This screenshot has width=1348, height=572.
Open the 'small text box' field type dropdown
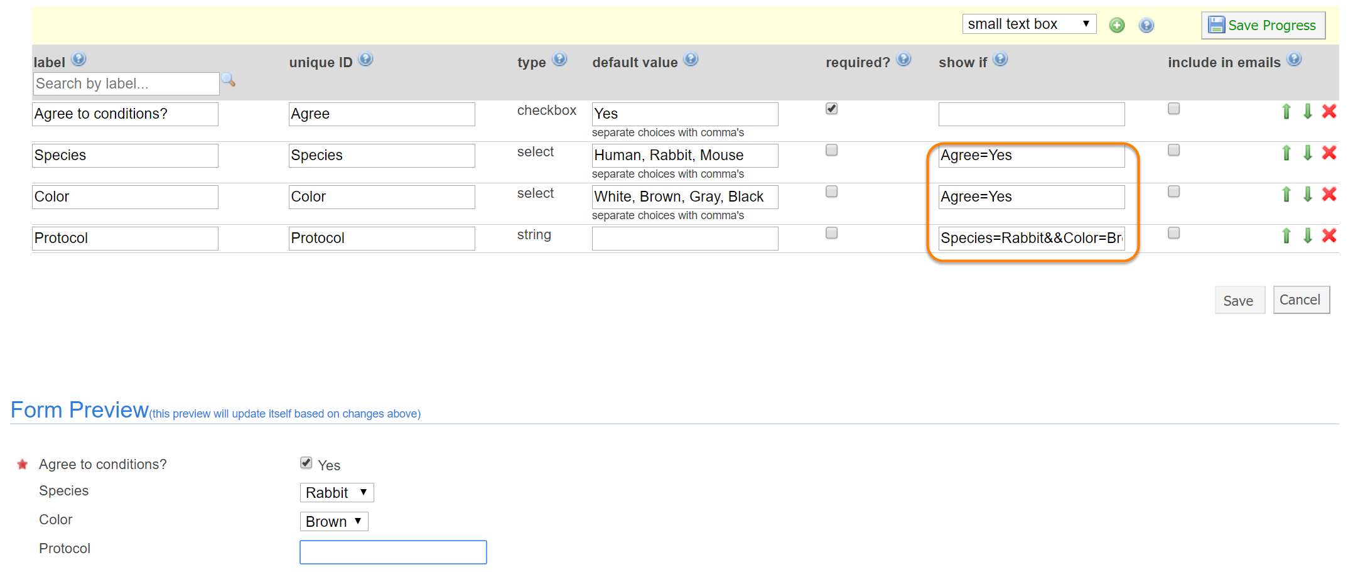click(x=1028, y=24)
